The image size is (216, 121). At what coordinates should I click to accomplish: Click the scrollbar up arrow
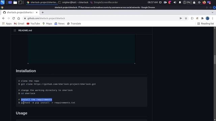pyautogui.click(x=215, y=28)
